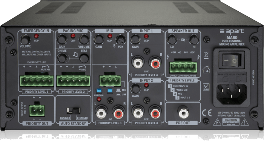Click the Pre Out RCA jack
Screen dimensions: 264x141
coord(183,112)
